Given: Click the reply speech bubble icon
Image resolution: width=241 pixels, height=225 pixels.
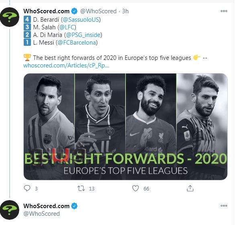Looking at the screenshot, I should coord(27,188).
